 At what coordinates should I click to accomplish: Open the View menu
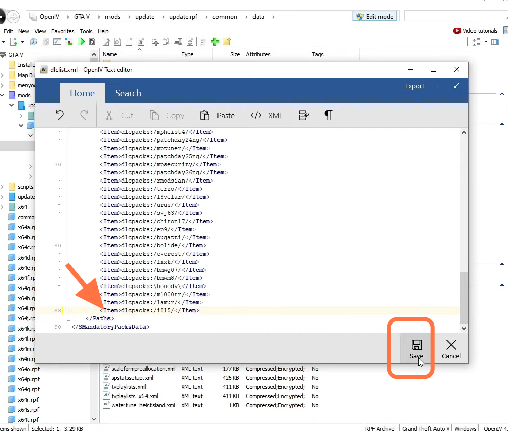[40, 31]
